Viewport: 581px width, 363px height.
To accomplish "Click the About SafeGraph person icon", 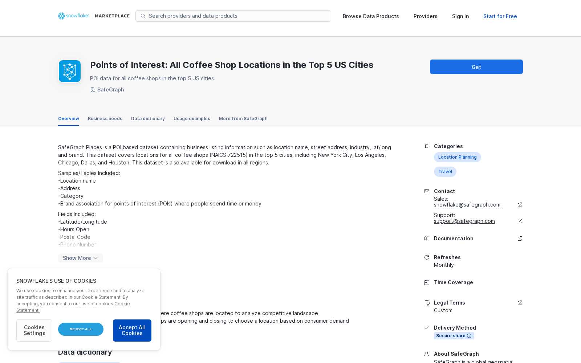I will [427, 354].
